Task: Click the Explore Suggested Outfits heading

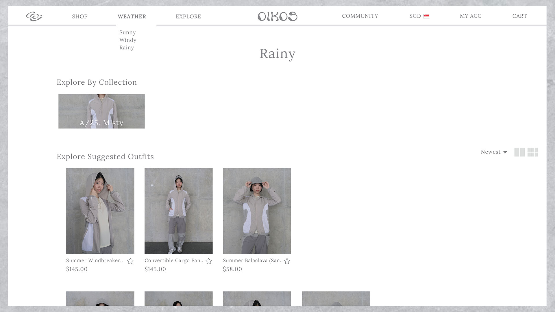Action: tap(105, 157)
